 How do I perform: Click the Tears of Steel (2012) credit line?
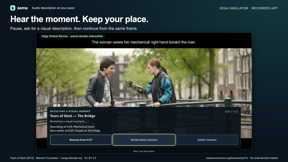click(x=53, y=158)
